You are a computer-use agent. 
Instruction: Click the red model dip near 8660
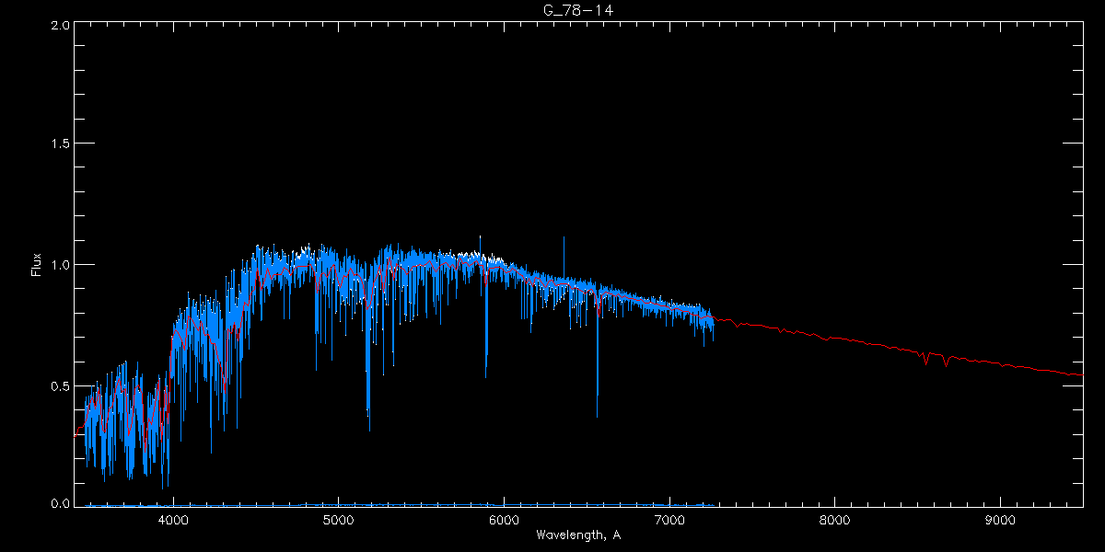point(946,361)
